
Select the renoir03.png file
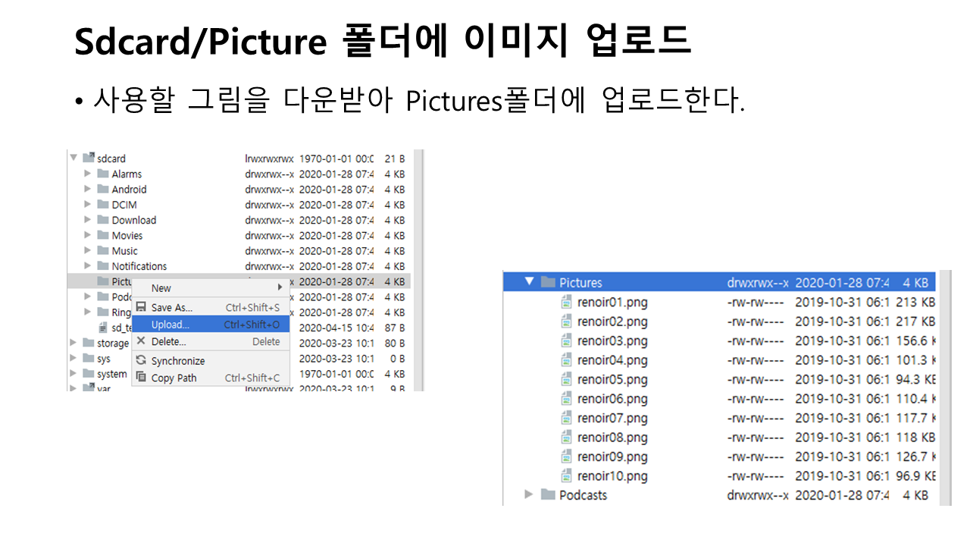click(x=612, y=341)
